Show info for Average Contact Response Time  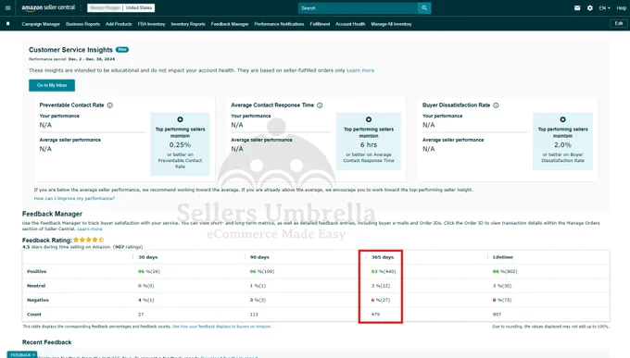(320, 105)
